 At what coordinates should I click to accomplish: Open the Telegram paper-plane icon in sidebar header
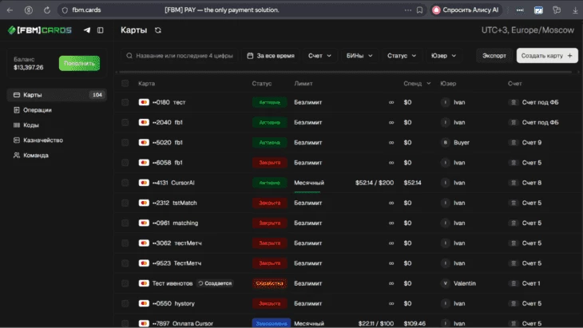87,30
